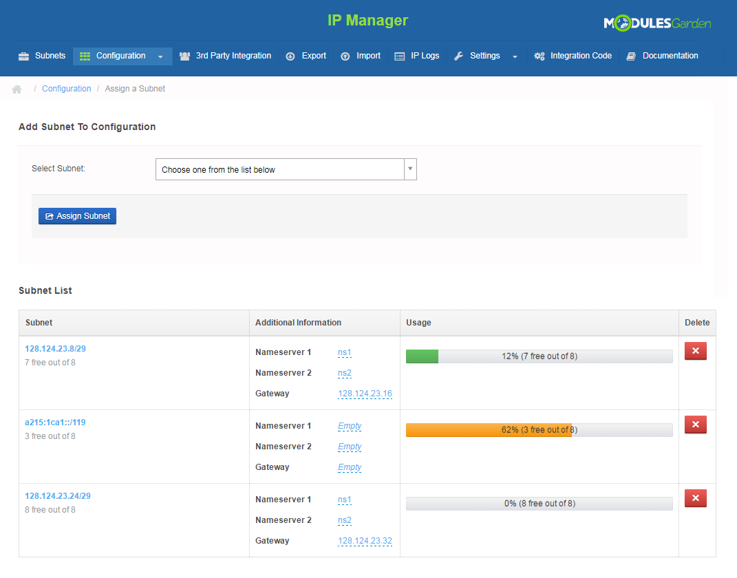
Task: Open the Select Subnet dropdown
Action: click(286, 169)
